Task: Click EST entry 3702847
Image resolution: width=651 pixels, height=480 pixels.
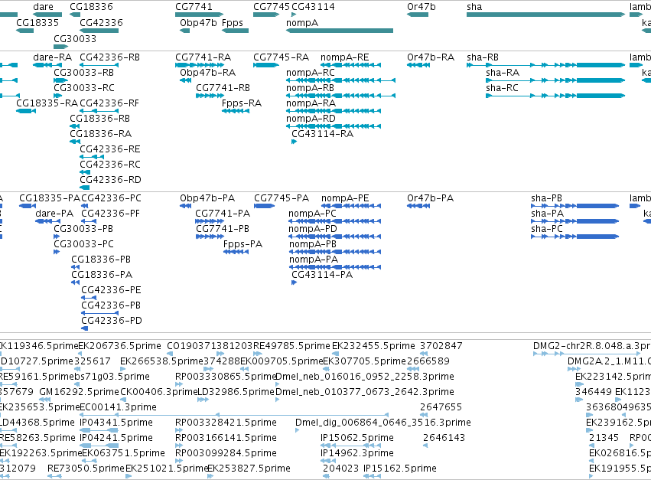Action: pos(441,346)
